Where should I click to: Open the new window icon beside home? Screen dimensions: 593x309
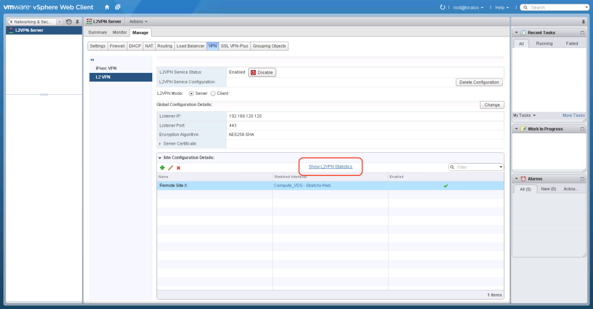click(118, 7)
